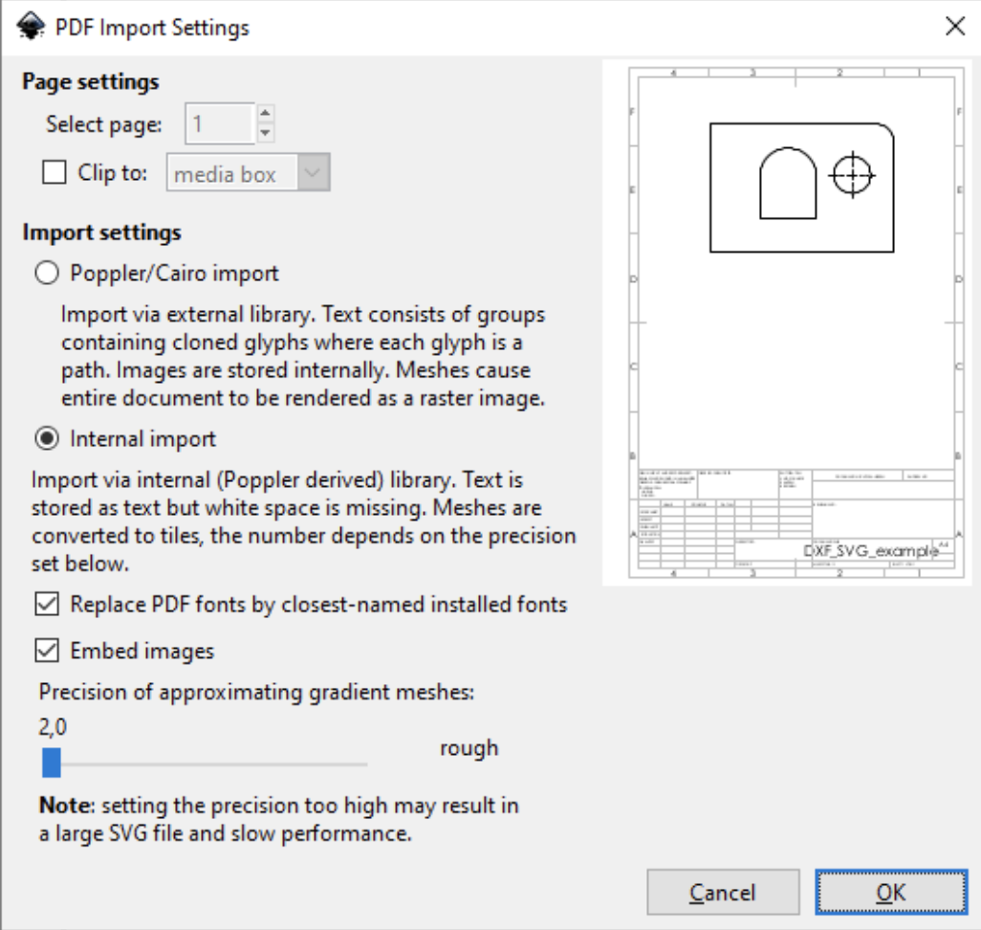Cancel the PDF import dialog
The image size is (981, 930).
[x=723, y=891]
